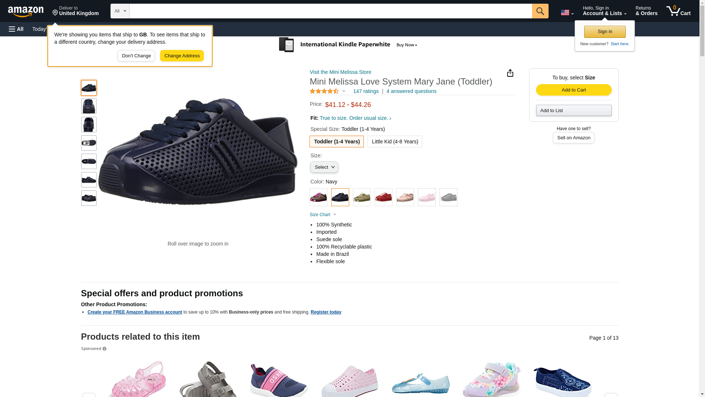Click the Add to Cart button
This screenshot has height=397, width=705.
pos(574,90)
